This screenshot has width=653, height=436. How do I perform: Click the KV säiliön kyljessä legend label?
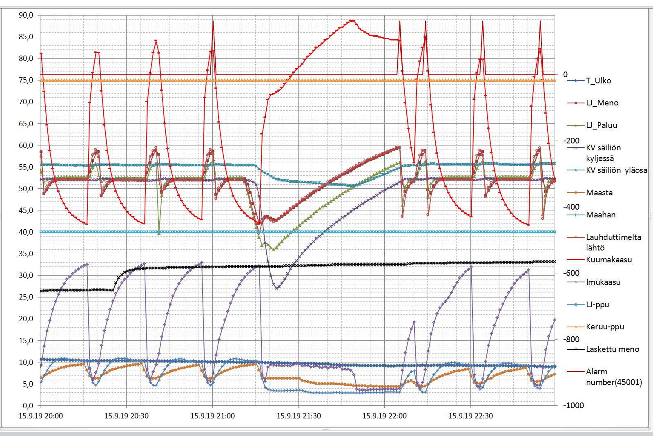(x=603, y=153)
